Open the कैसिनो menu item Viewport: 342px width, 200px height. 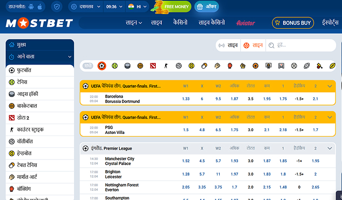180,23
